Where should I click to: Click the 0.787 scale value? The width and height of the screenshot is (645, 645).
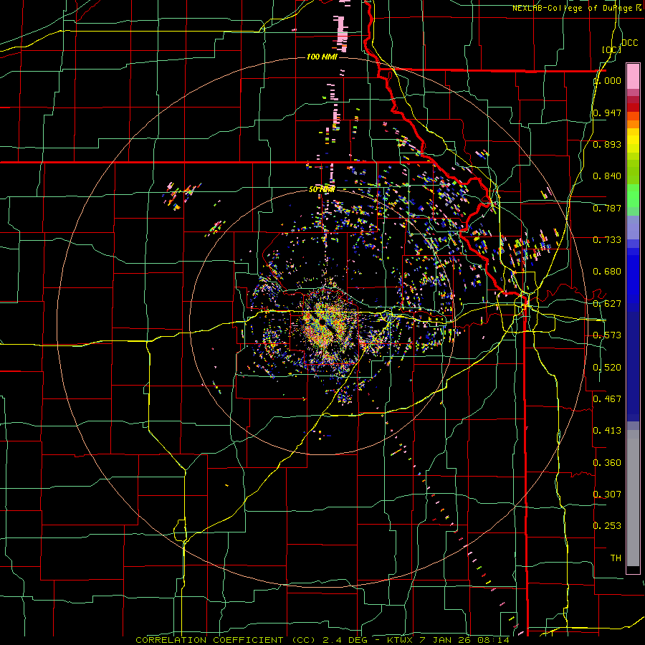click(x=607, y=208)
